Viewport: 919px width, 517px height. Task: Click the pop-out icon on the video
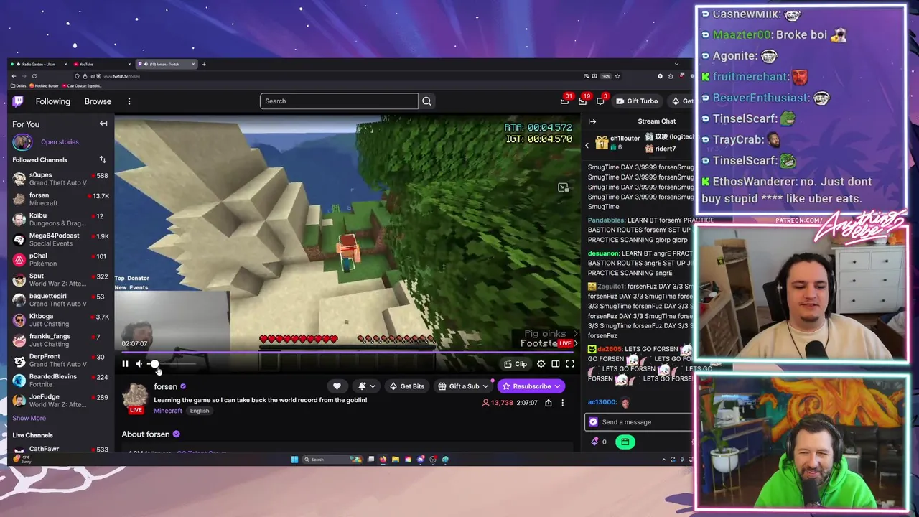pyautogui.click(x=564, y=187)
